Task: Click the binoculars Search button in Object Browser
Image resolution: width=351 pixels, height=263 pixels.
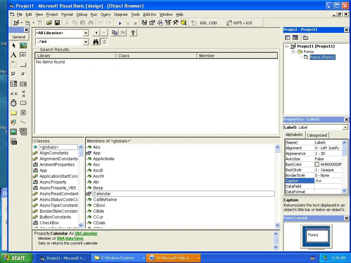Action: point(96,42)
